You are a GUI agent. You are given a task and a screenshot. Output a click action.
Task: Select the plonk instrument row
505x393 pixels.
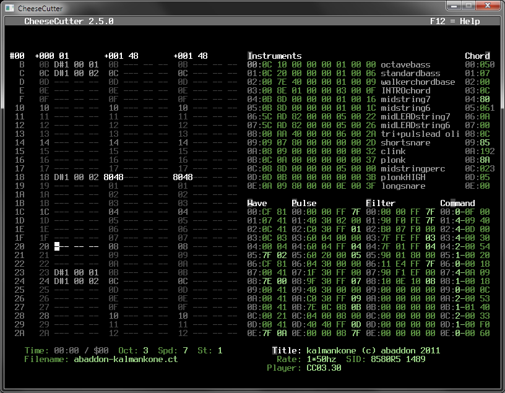click(326, 160)
